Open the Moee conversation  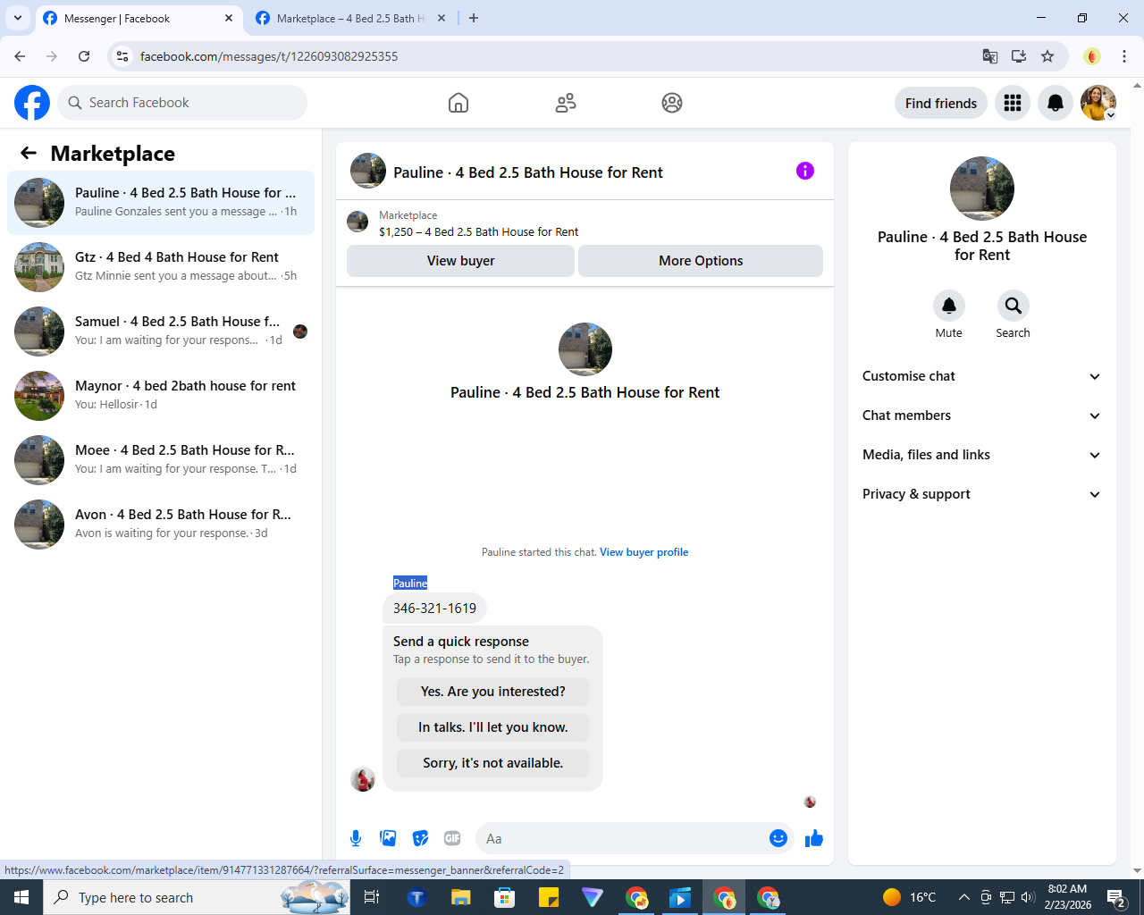click(x=161, y=460)
